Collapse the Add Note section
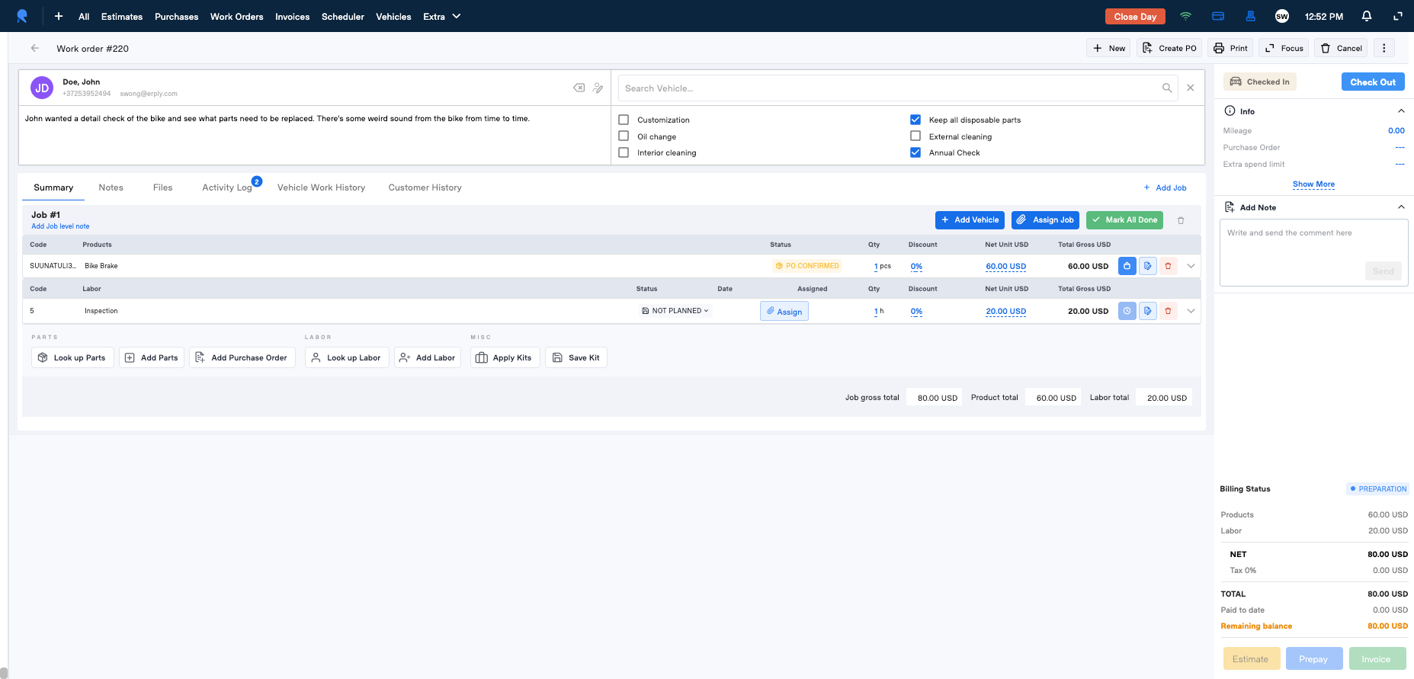 [1401, 207]
